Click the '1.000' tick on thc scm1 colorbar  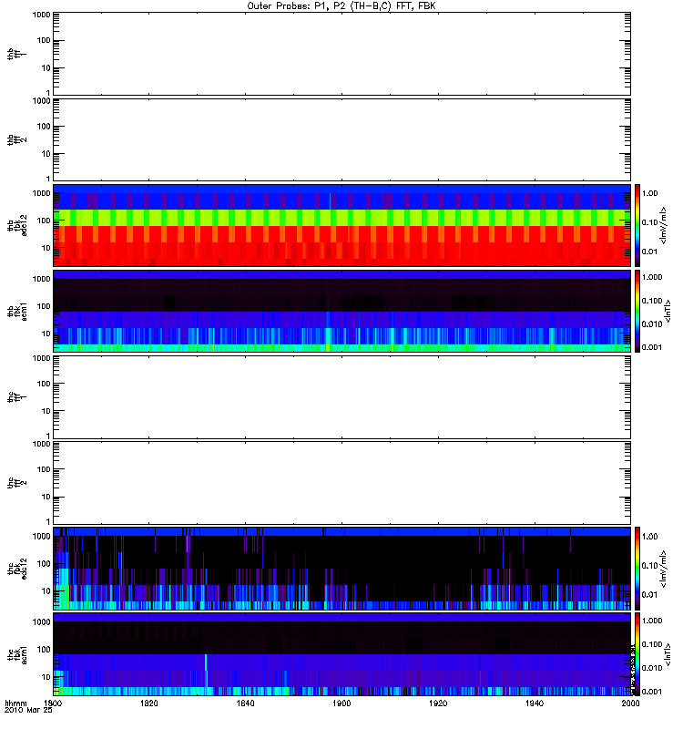652,621
